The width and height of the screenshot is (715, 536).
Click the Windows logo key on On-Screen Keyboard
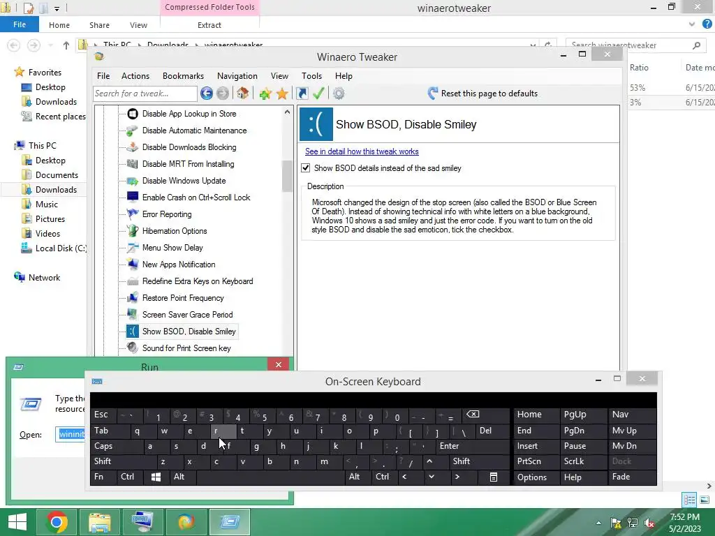click(156, 477)
